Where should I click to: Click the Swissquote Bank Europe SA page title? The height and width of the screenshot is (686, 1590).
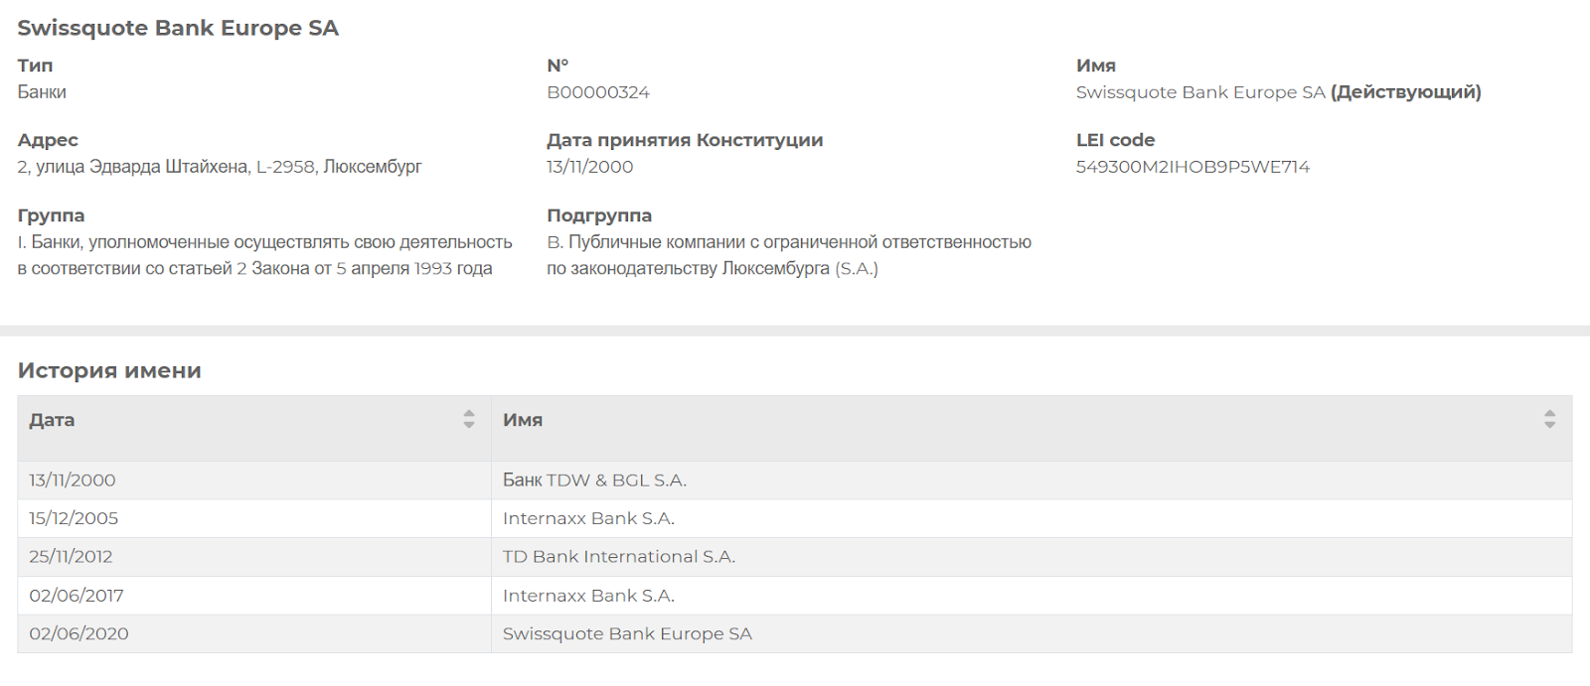(178, 28)
